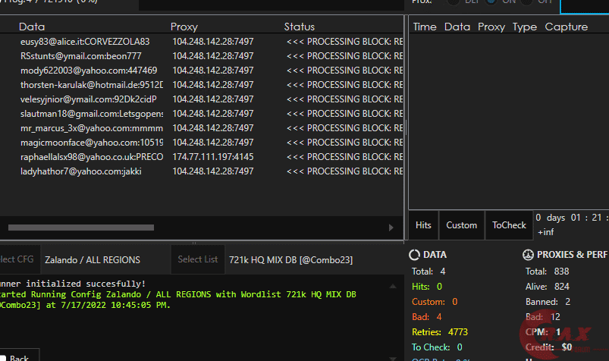
Task: Enable the ON proxy radio button
Action: point(491,2)
